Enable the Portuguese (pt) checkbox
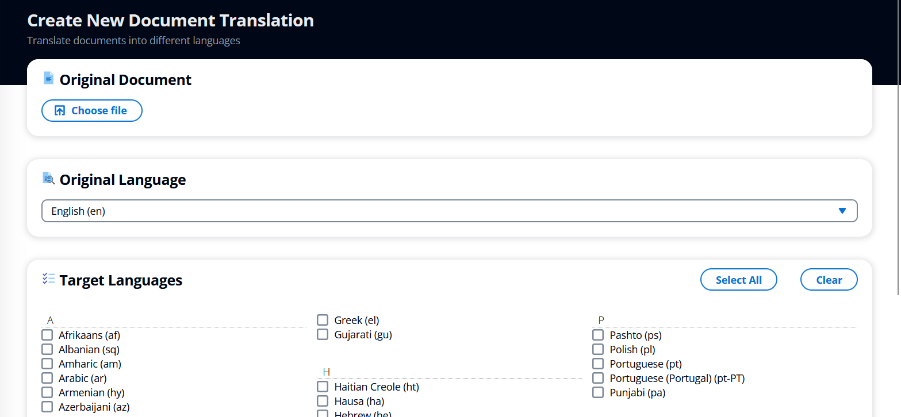Viewport: 901px width, 417px height. pyautogui.click(x=598, y=364)
